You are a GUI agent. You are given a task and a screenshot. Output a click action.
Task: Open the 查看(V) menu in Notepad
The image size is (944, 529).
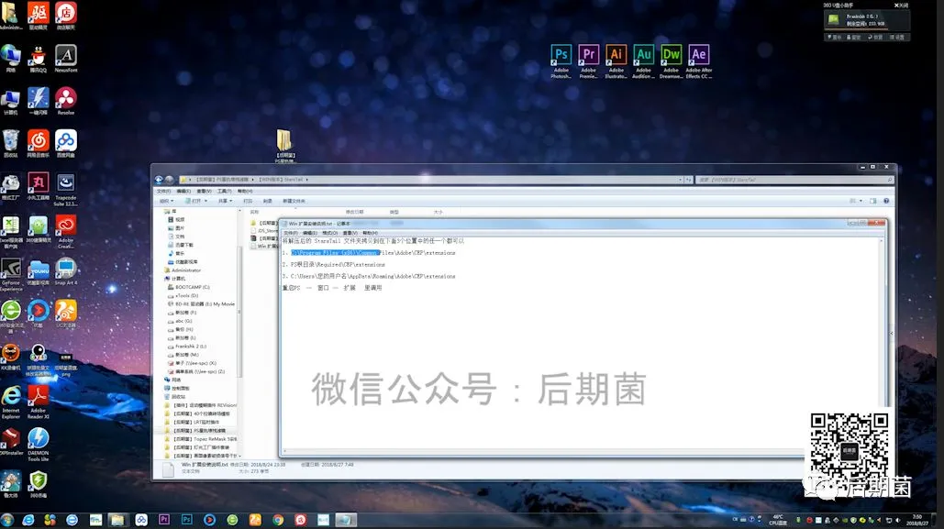click(350, 233)
